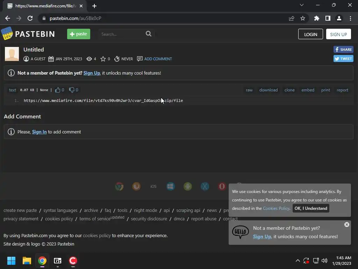Click the Windows app icon in footer
The image size is (358, 269).
tap(171, 186)
